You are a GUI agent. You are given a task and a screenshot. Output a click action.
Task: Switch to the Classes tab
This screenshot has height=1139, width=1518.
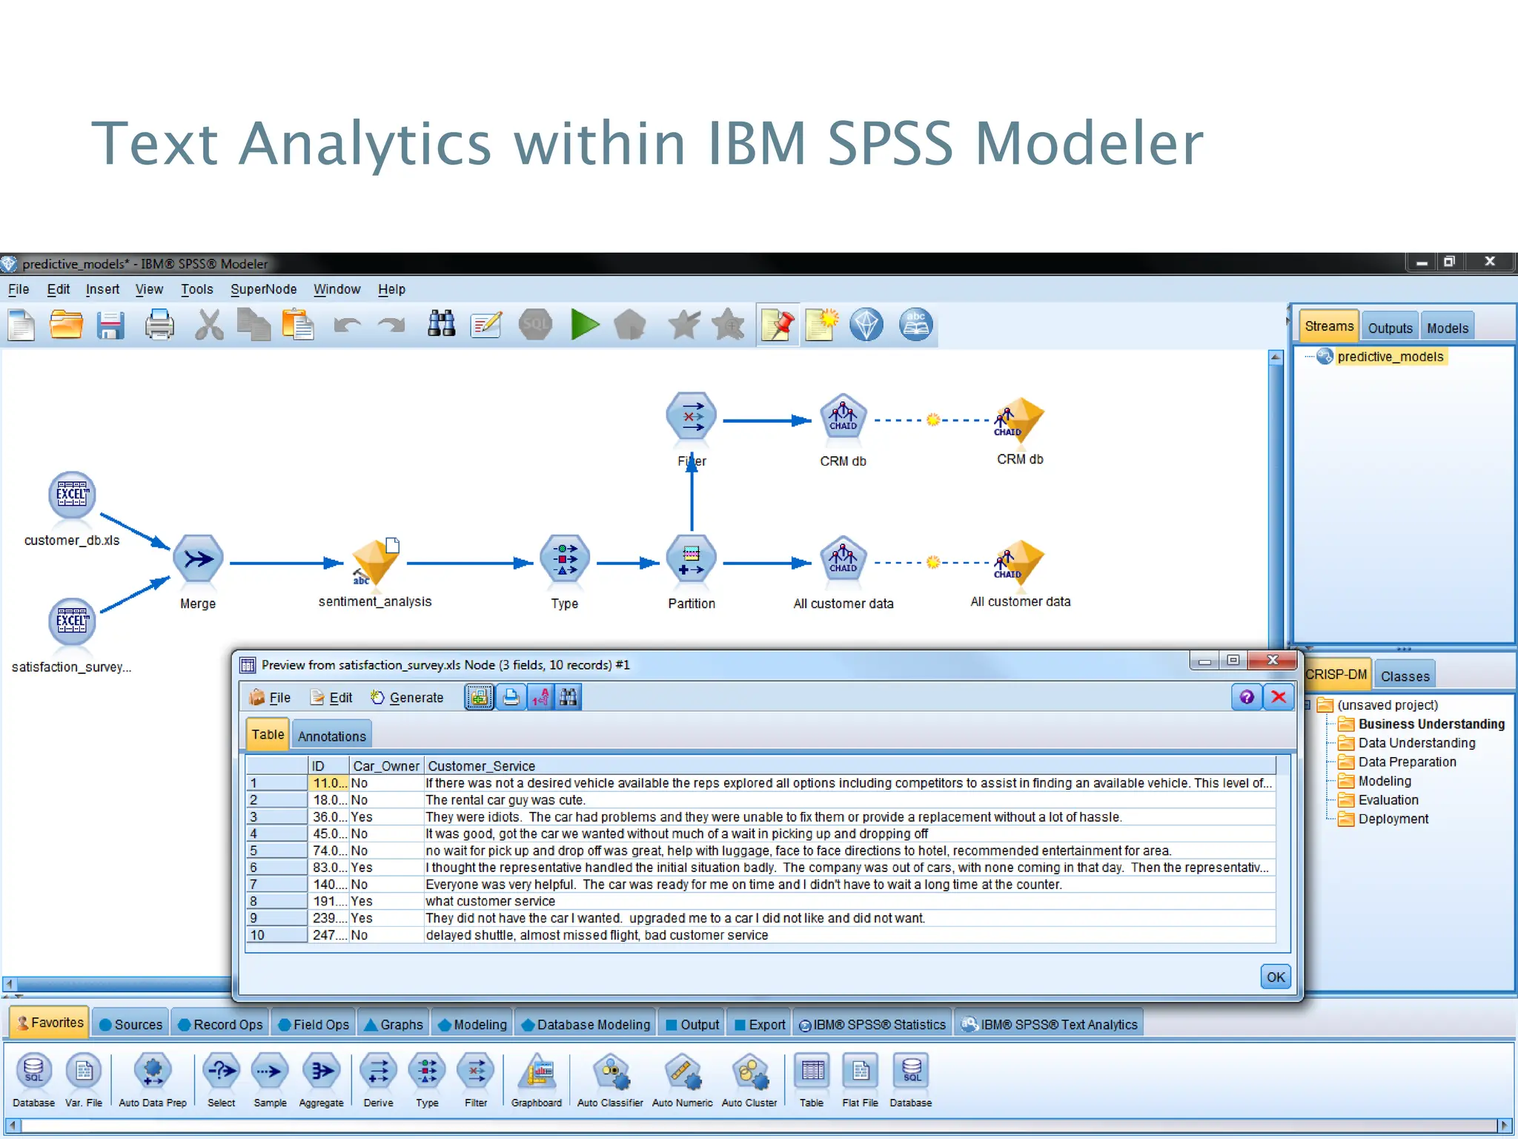click(x=1405, y=676)
